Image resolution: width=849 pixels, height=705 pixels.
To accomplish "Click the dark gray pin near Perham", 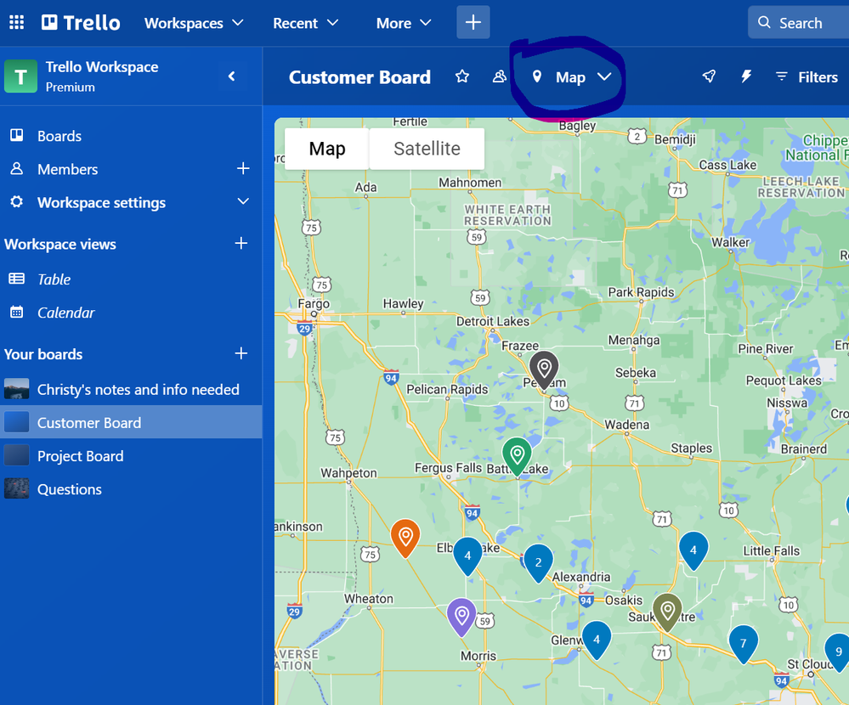I will [544, 369].
